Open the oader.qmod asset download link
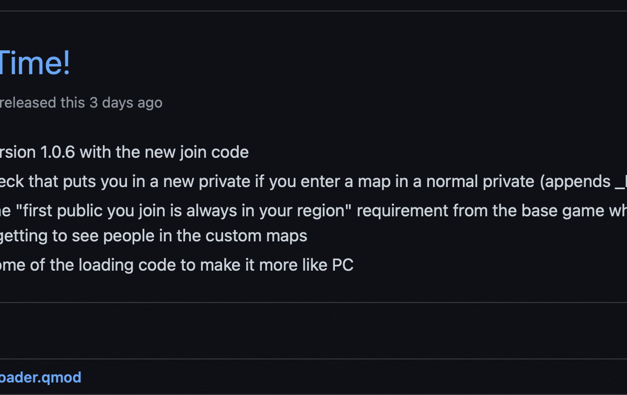 point(41,377)
